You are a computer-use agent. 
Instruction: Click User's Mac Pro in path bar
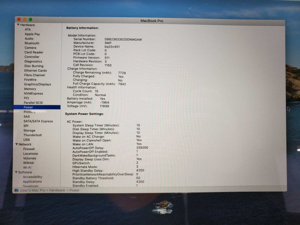tap(33, 190)
